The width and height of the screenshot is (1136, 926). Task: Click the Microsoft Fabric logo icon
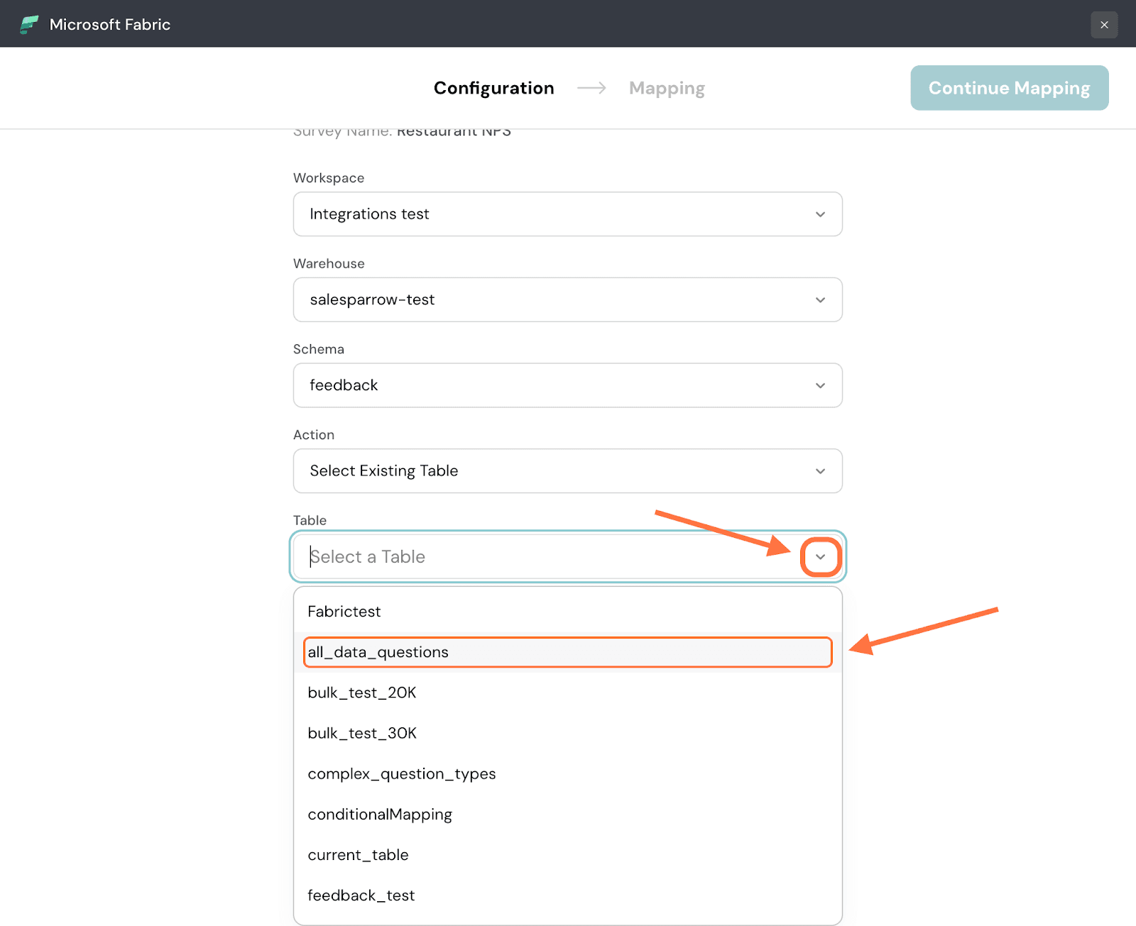29,25
